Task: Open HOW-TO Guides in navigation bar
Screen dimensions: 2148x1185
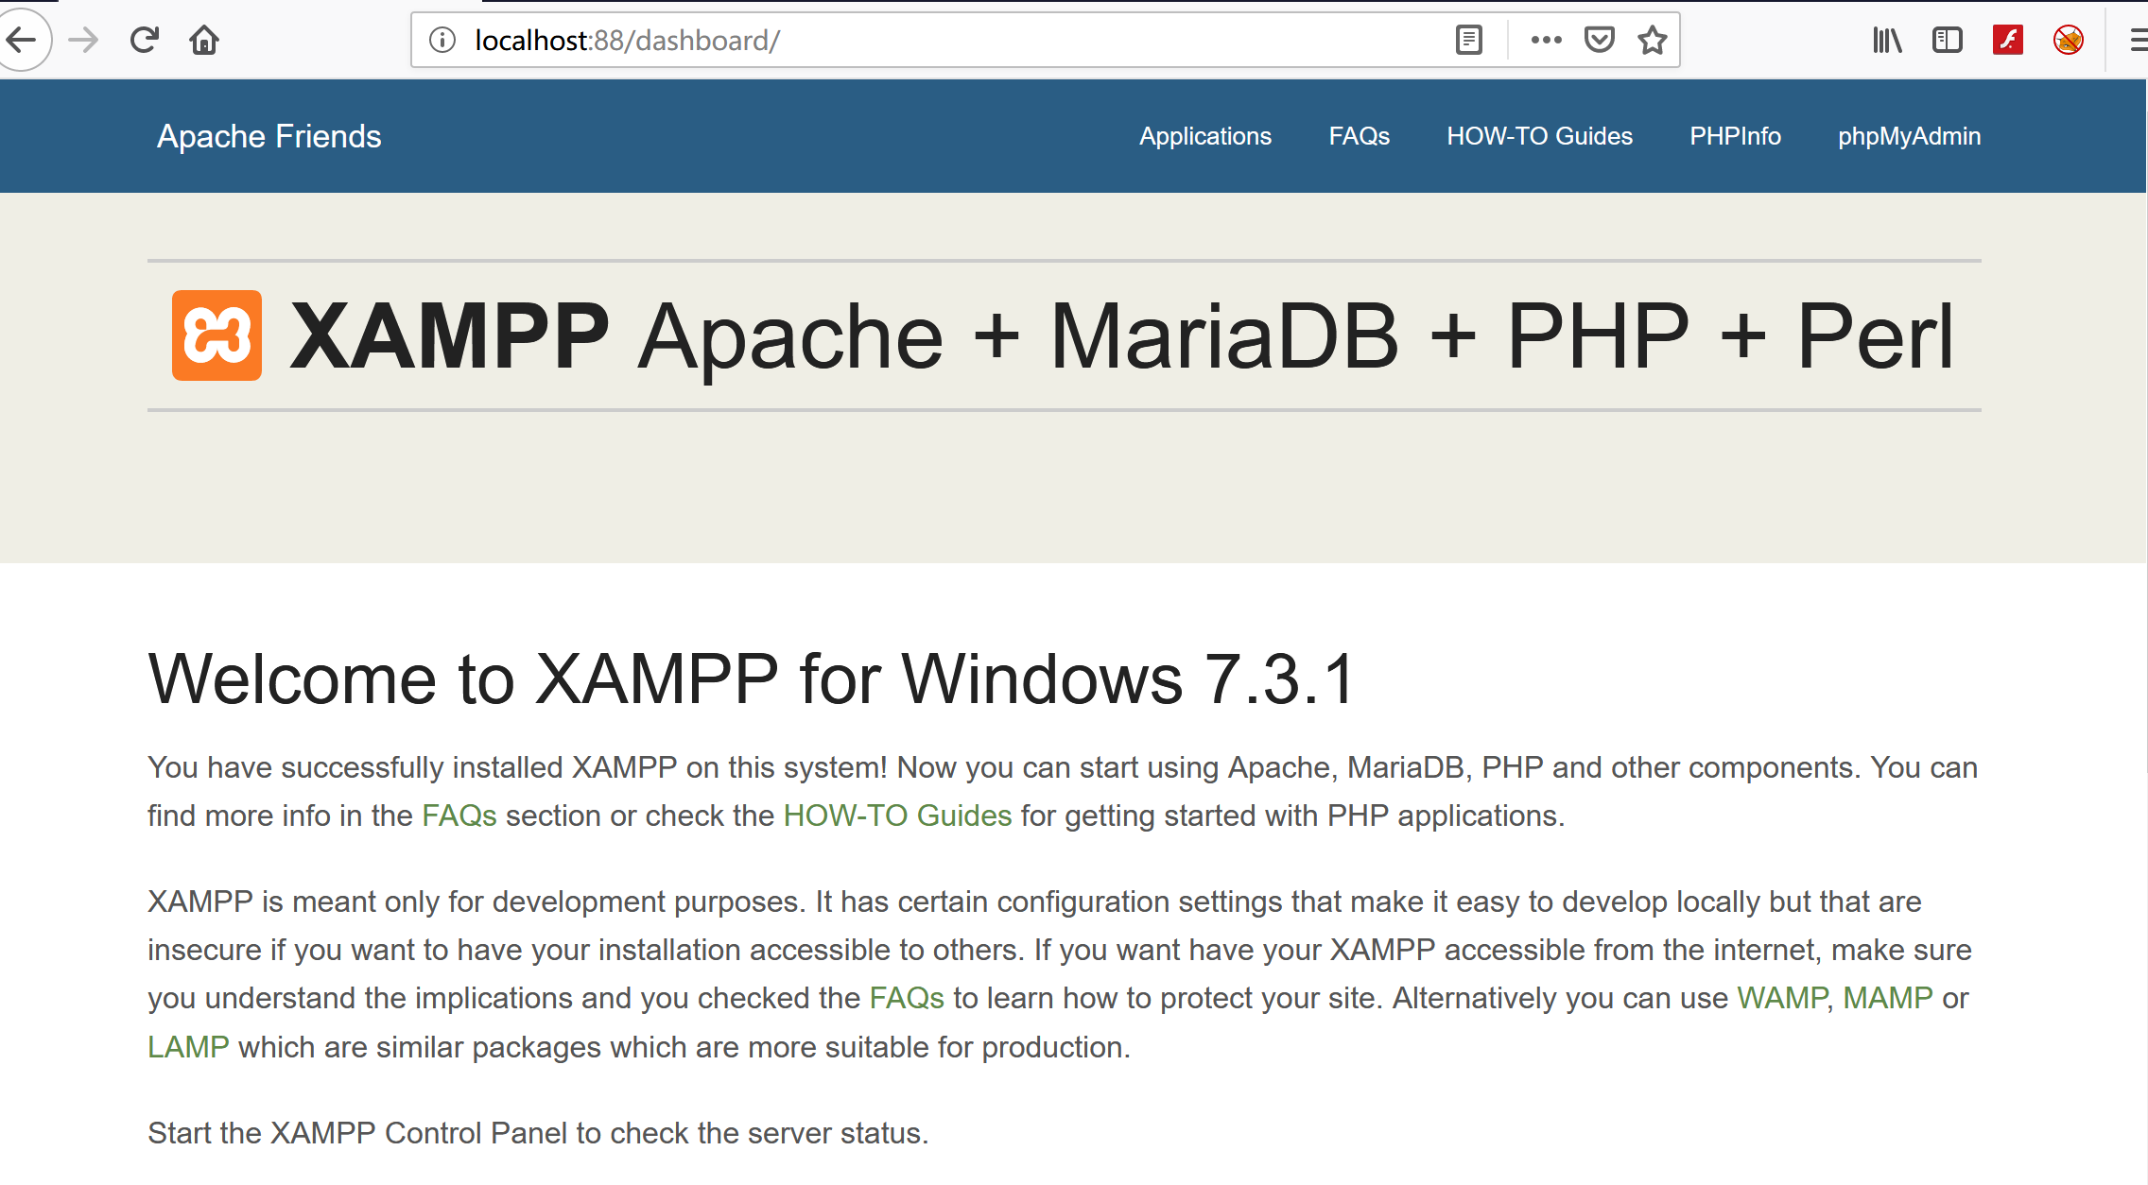Action: point(1539,136)
